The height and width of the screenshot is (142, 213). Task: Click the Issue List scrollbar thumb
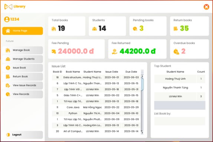[x=142, y=84]
